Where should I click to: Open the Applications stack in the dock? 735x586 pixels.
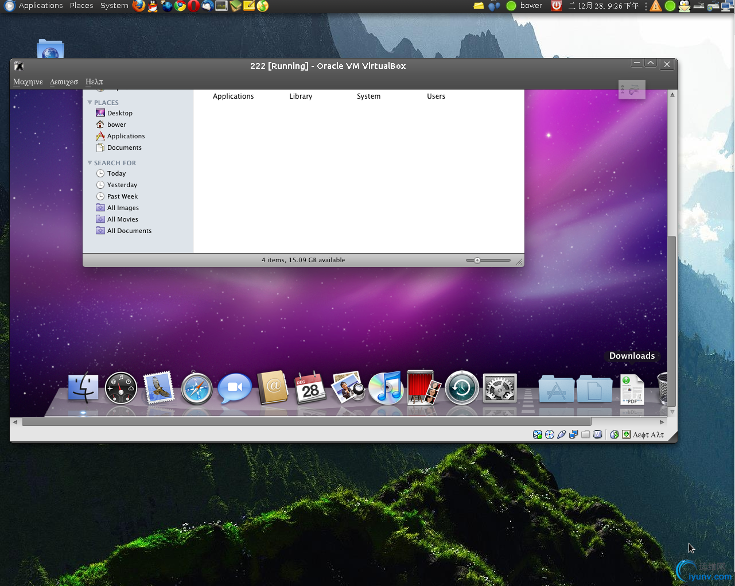coord(557,389)
